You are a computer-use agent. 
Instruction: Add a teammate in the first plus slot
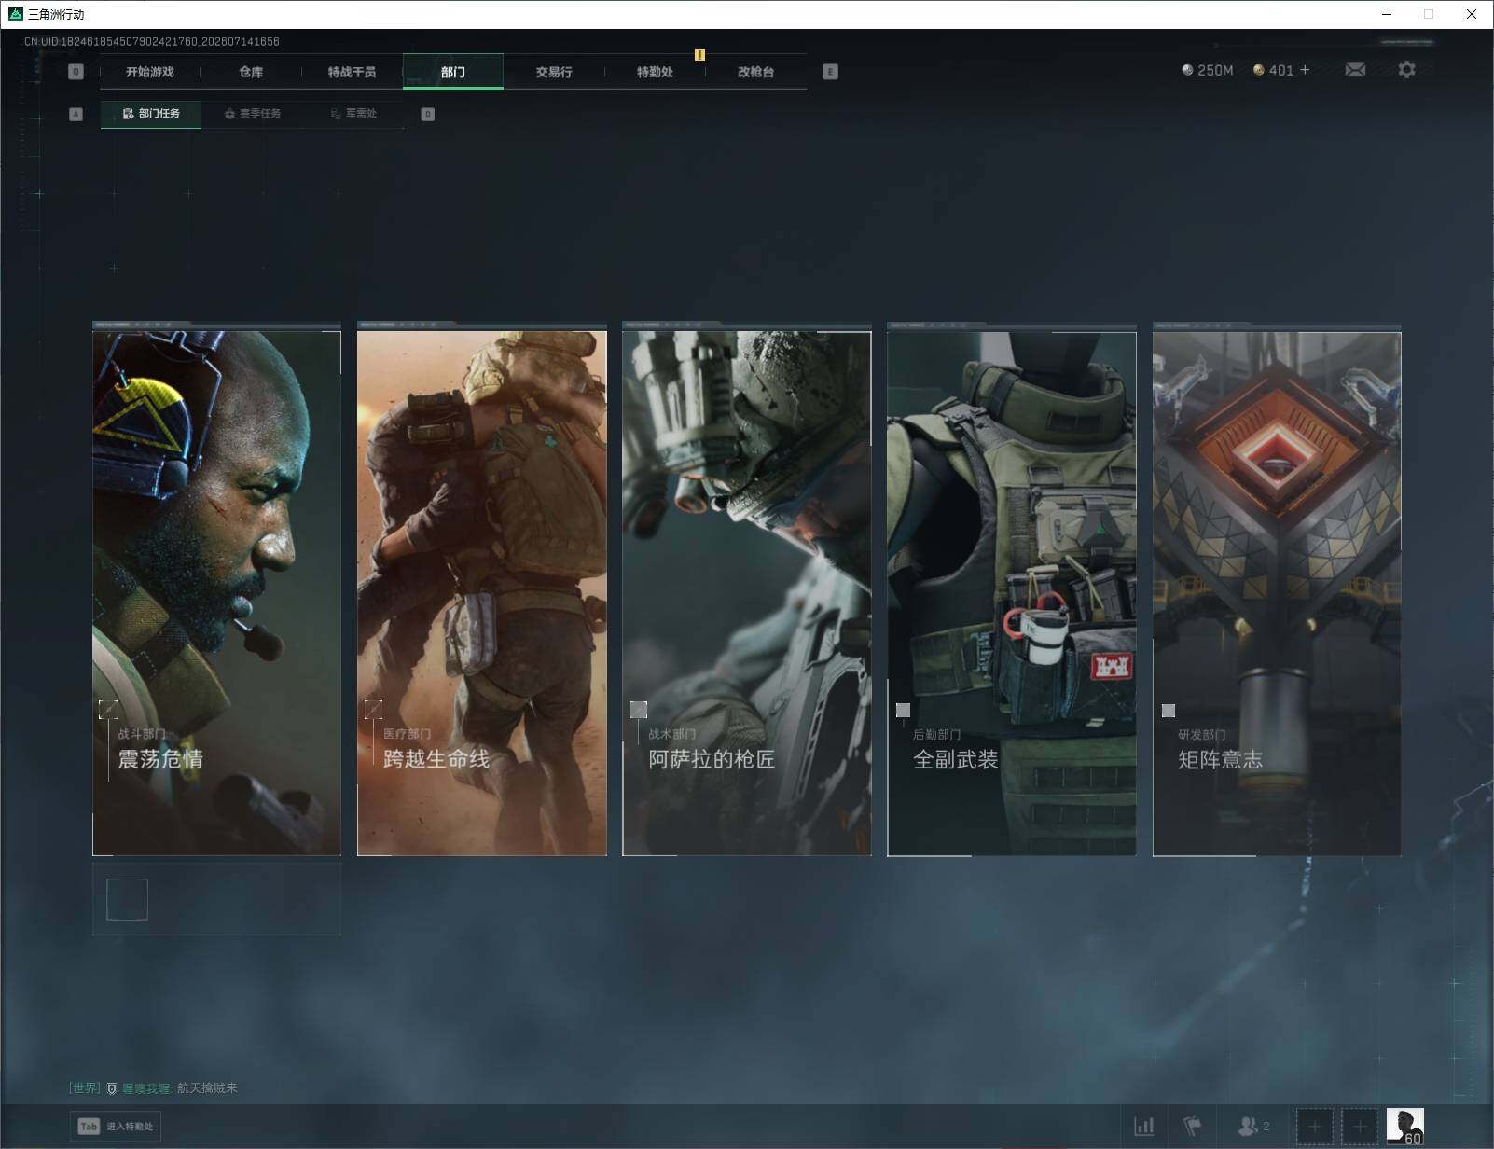[x=1315, y=1127]
